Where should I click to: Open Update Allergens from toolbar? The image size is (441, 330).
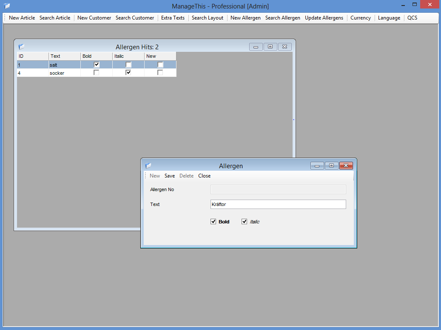(x=324, y=18)
